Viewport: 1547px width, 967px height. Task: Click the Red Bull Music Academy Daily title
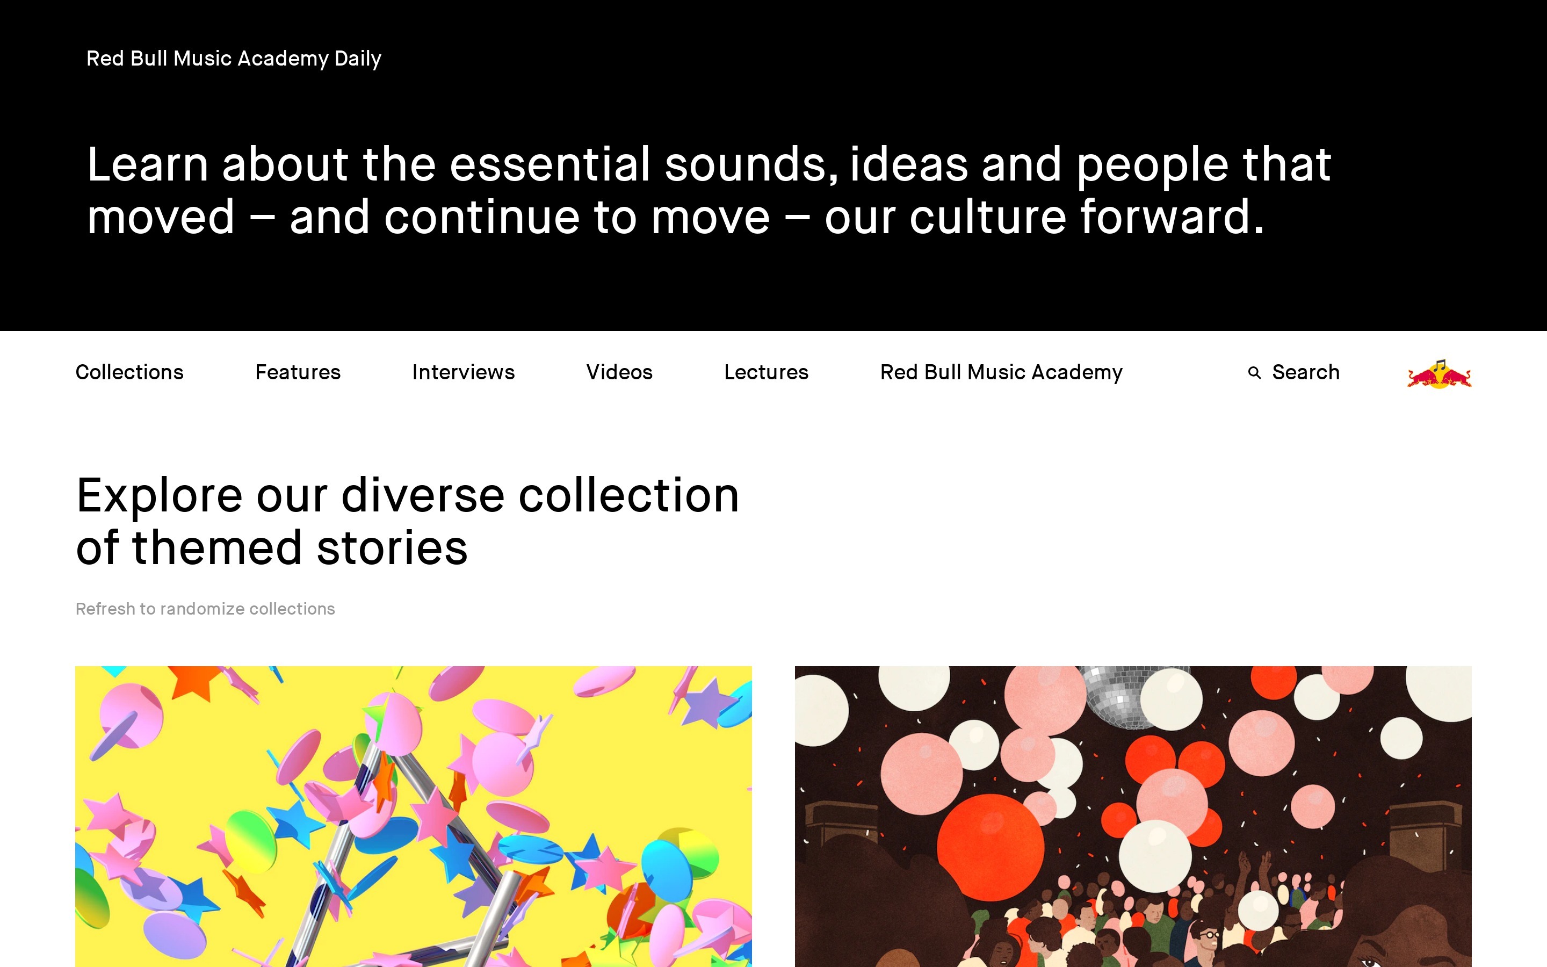pyautogui.click(x=233, y=58)
